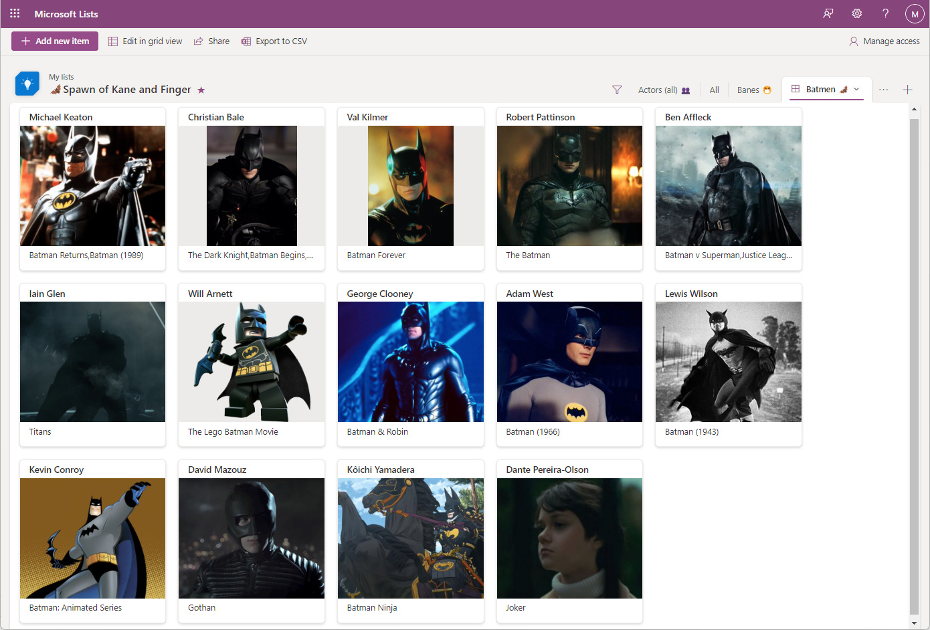This screenshot has width=930, height=630.
Task: Add a new view with plus icon
Action: (x=907, y=90)
